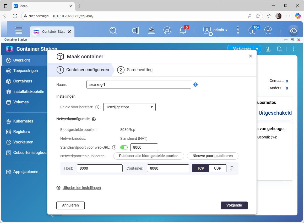Select TCP protocol for the port
The image size is (304, 223).
pyautogui.click(x=200, y=168)
